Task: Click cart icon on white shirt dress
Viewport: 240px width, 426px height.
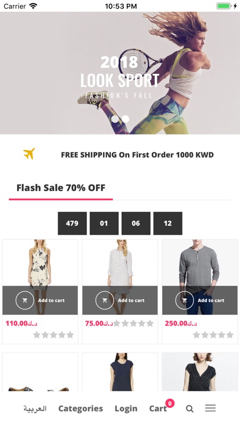Action: click(105, 300)
